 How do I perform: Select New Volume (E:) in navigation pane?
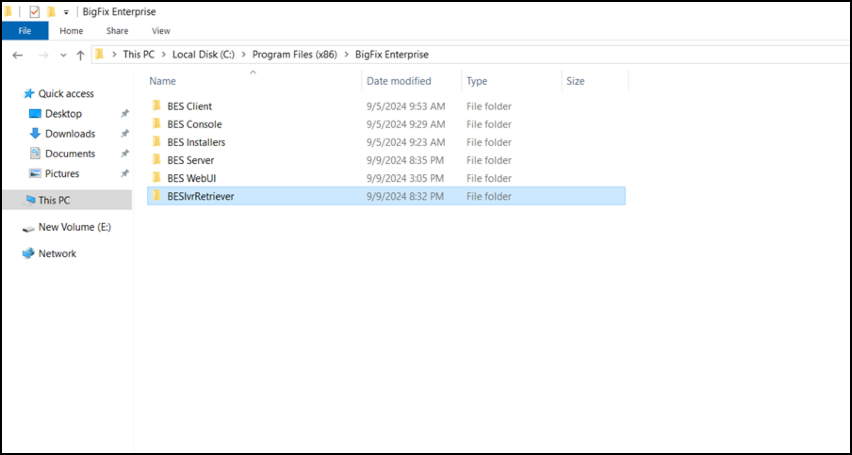pyautogui.click(x=75, y=227)
